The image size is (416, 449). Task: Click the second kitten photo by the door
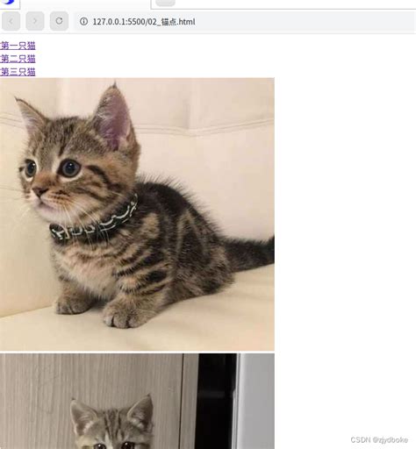(137, 402)
